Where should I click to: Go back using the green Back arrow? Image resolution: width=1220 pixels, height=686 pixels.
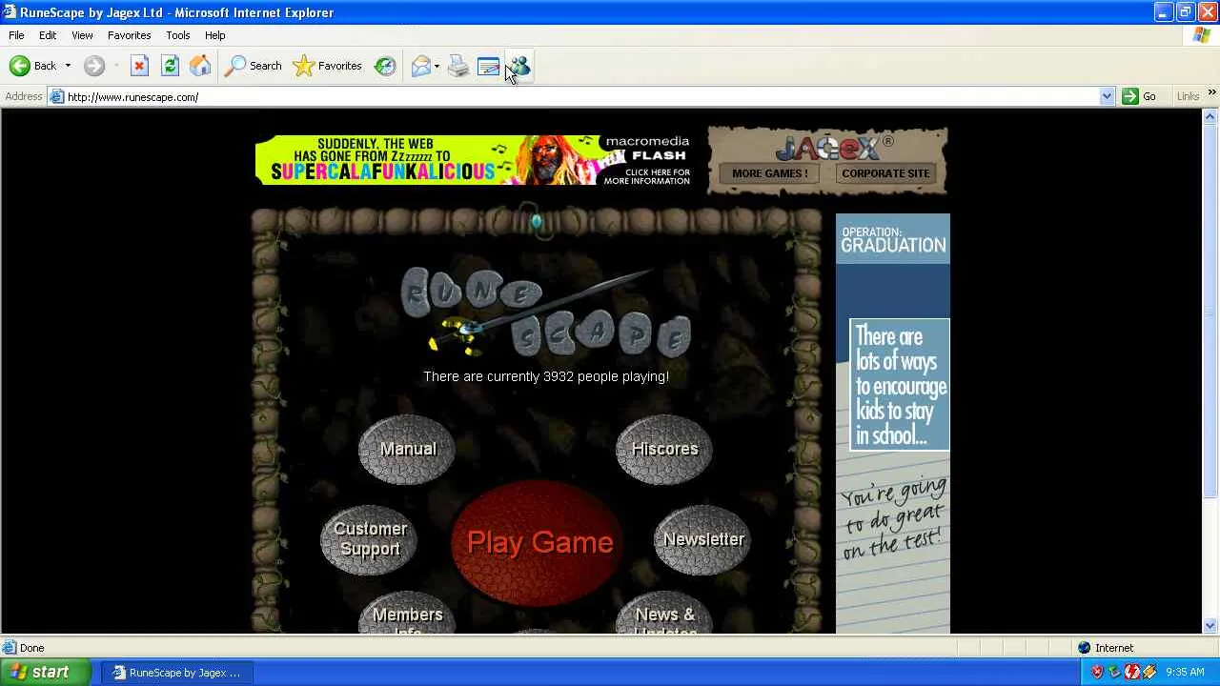point(32,66)
